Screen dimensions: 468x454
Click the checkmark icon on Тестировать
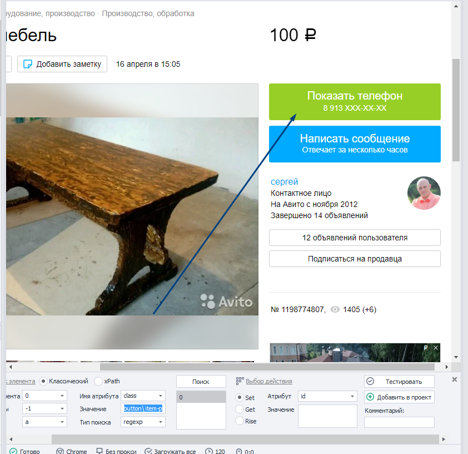point(371,381)
